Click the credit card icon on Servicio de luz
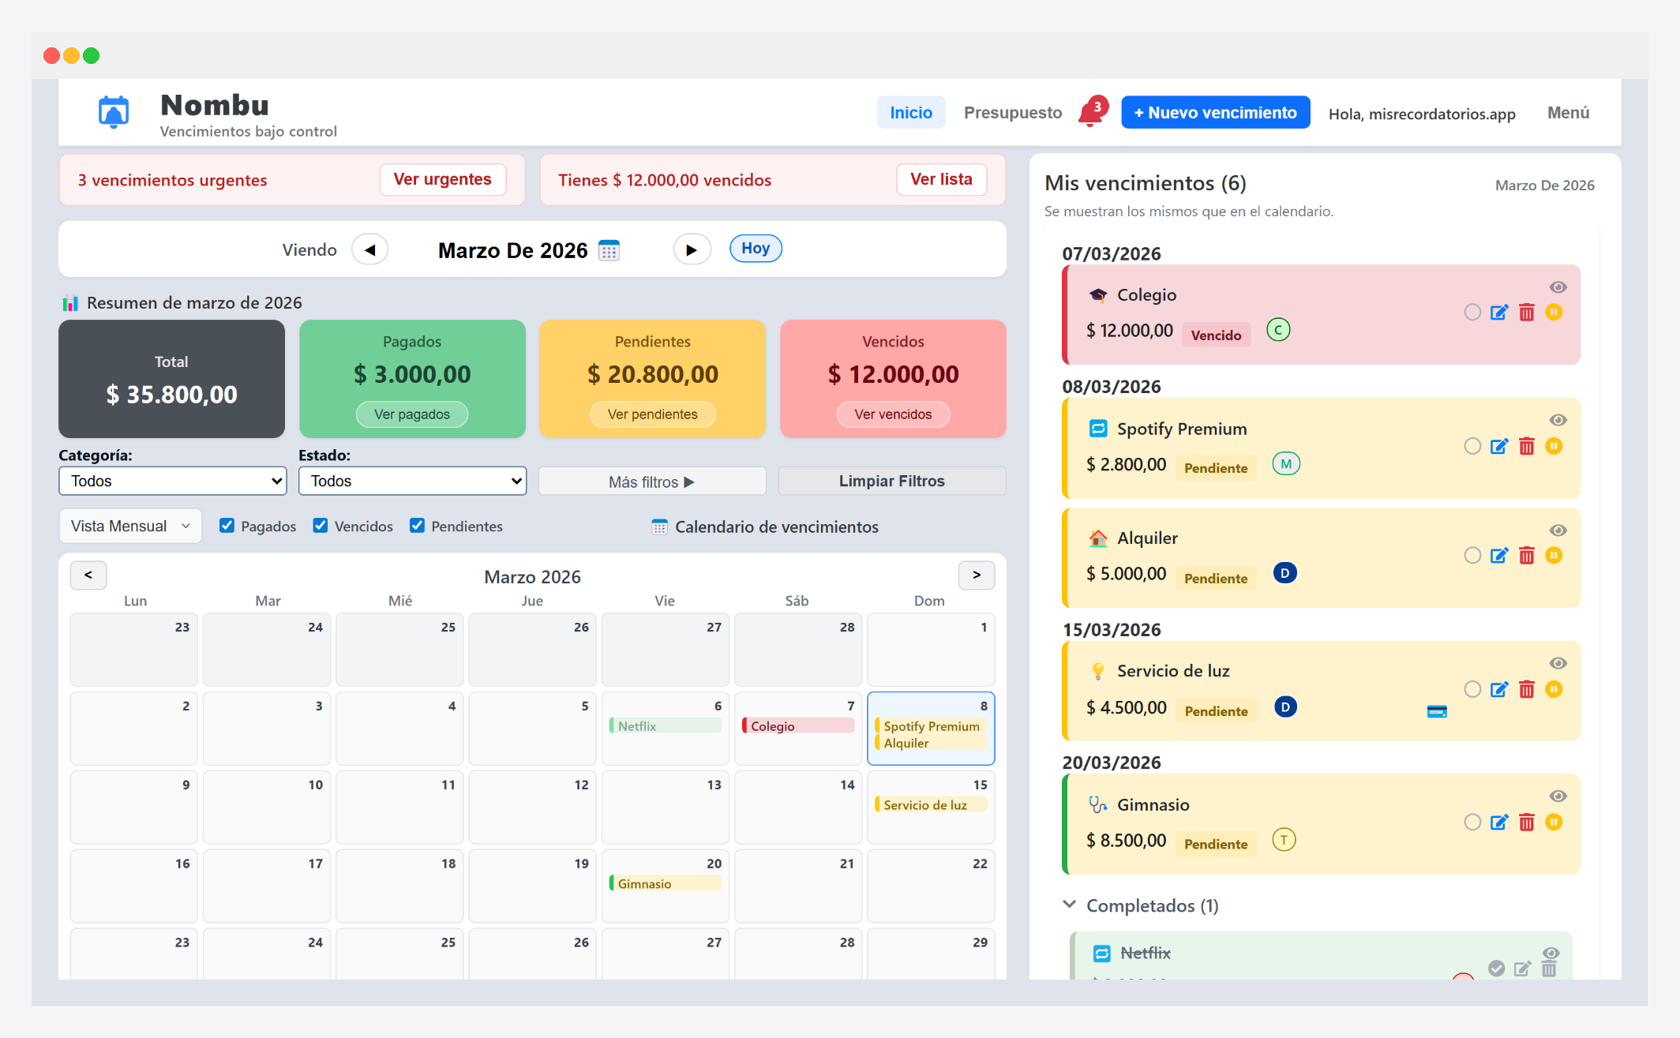 pos(1437,711)
